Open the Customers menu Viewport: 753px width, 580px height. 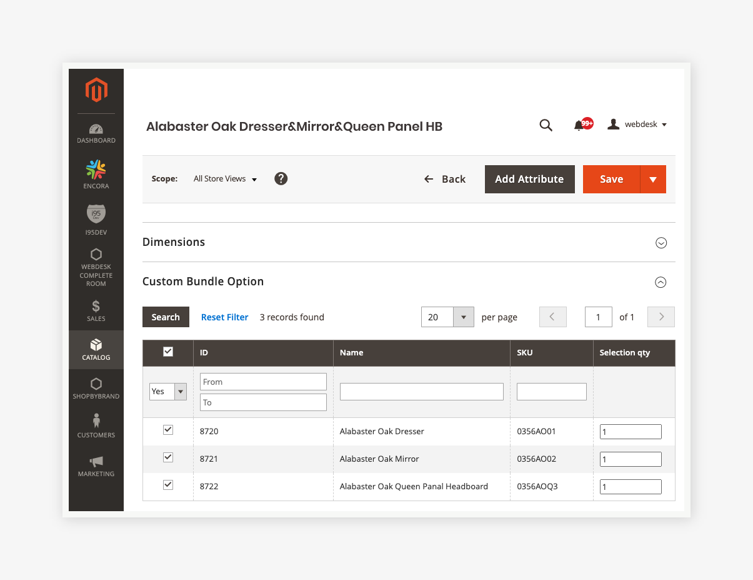pos(96,426)
